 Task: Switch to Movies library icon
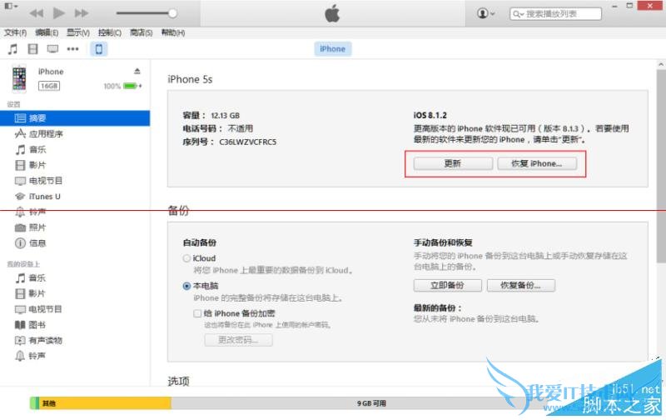click(x=32, y=49)
